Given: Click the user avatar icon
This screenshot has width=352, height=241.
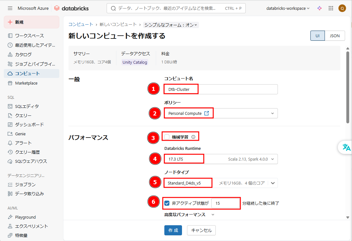Looking at the screenshot, I should [x=342, y=8].
